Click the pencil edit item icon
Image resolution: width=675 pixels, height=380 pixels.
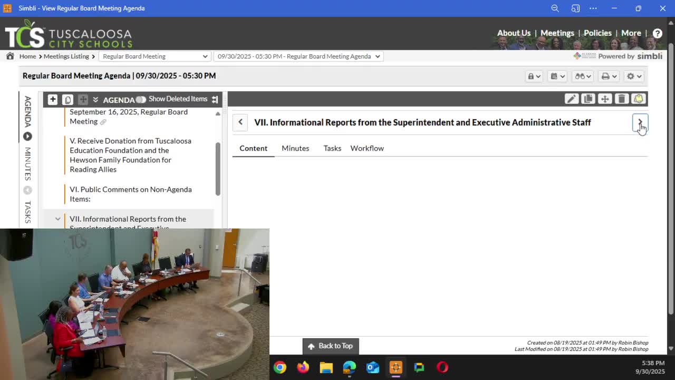pyautogui.click(x=571, y=99)
